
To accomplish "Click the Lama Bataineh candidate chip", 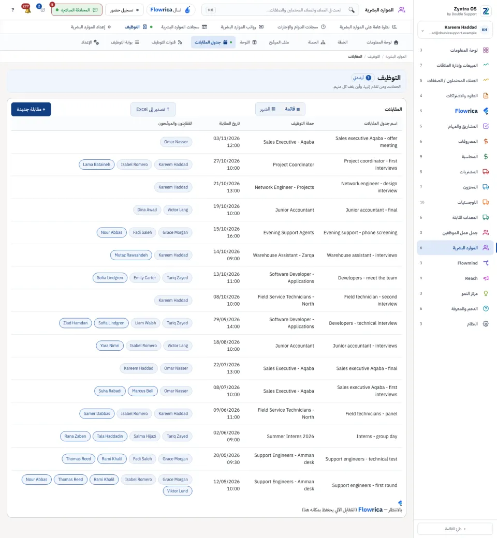I will tap(96, 165).
